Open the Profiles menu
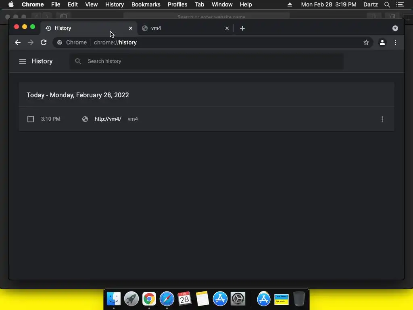 tap(177, 4)
